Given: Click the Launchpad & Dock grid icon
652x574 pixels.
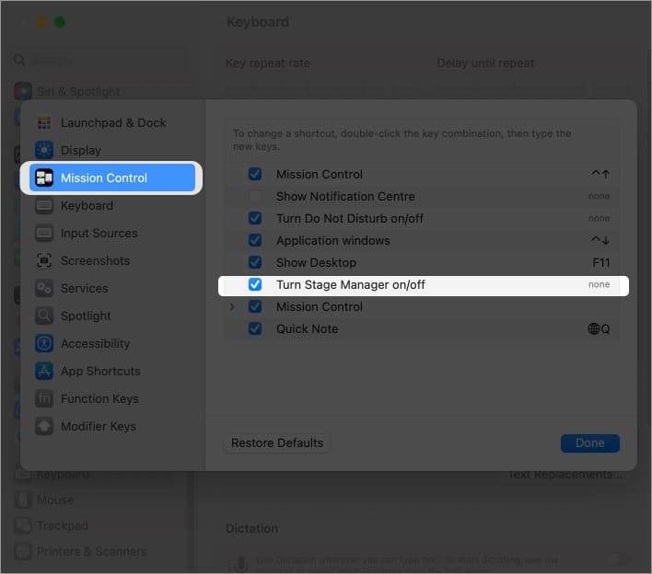Looking at the screenshot, I should 44,122.
